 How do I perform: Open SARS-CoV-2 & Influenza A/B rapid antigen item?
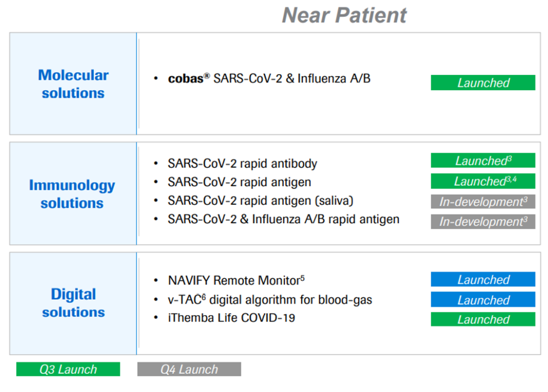283,220
